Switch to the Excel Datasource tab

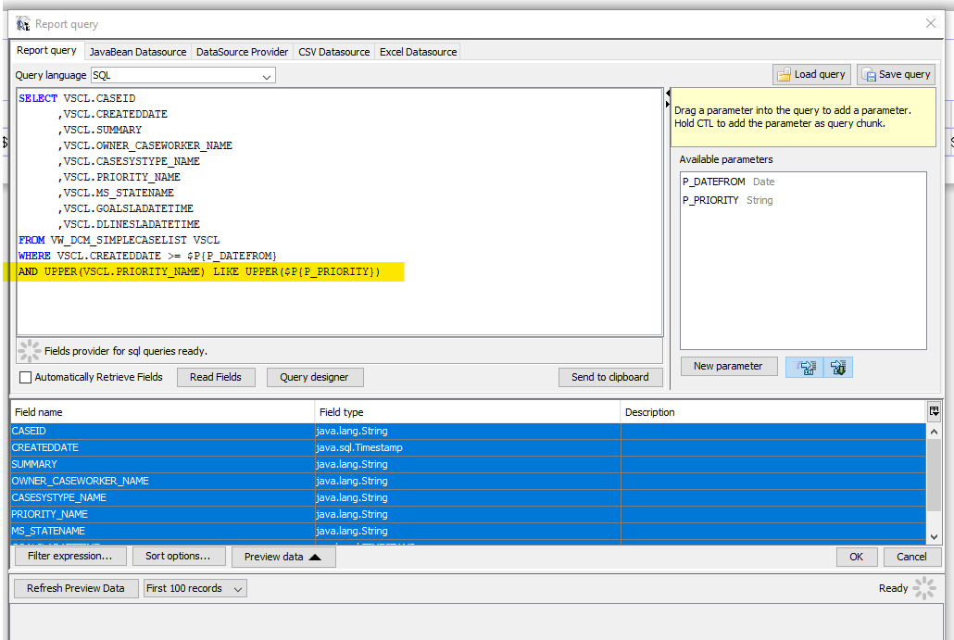click(418, 52)
